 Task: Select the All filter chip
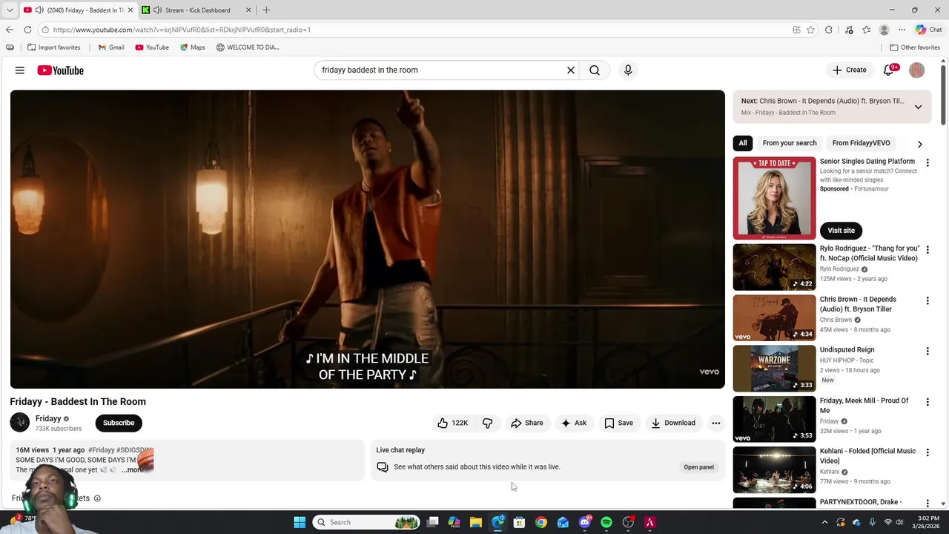[x=743, y=143]
